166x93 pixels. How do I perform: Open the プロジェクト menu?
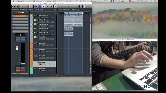click(x=41, y=1)
